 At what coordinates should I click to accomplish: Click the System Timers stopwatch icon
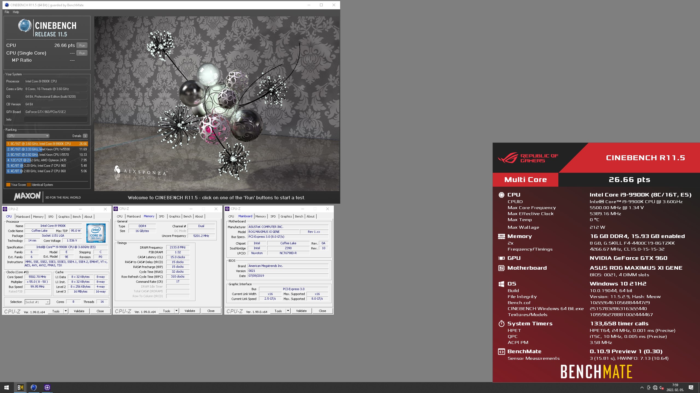coord(501,324)
